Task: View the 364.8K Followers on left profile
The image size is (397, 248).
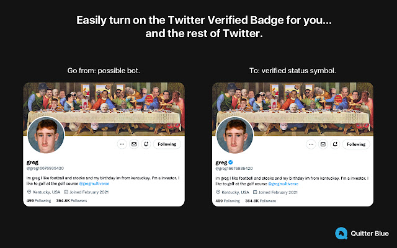Action: (x=72, y=201)
